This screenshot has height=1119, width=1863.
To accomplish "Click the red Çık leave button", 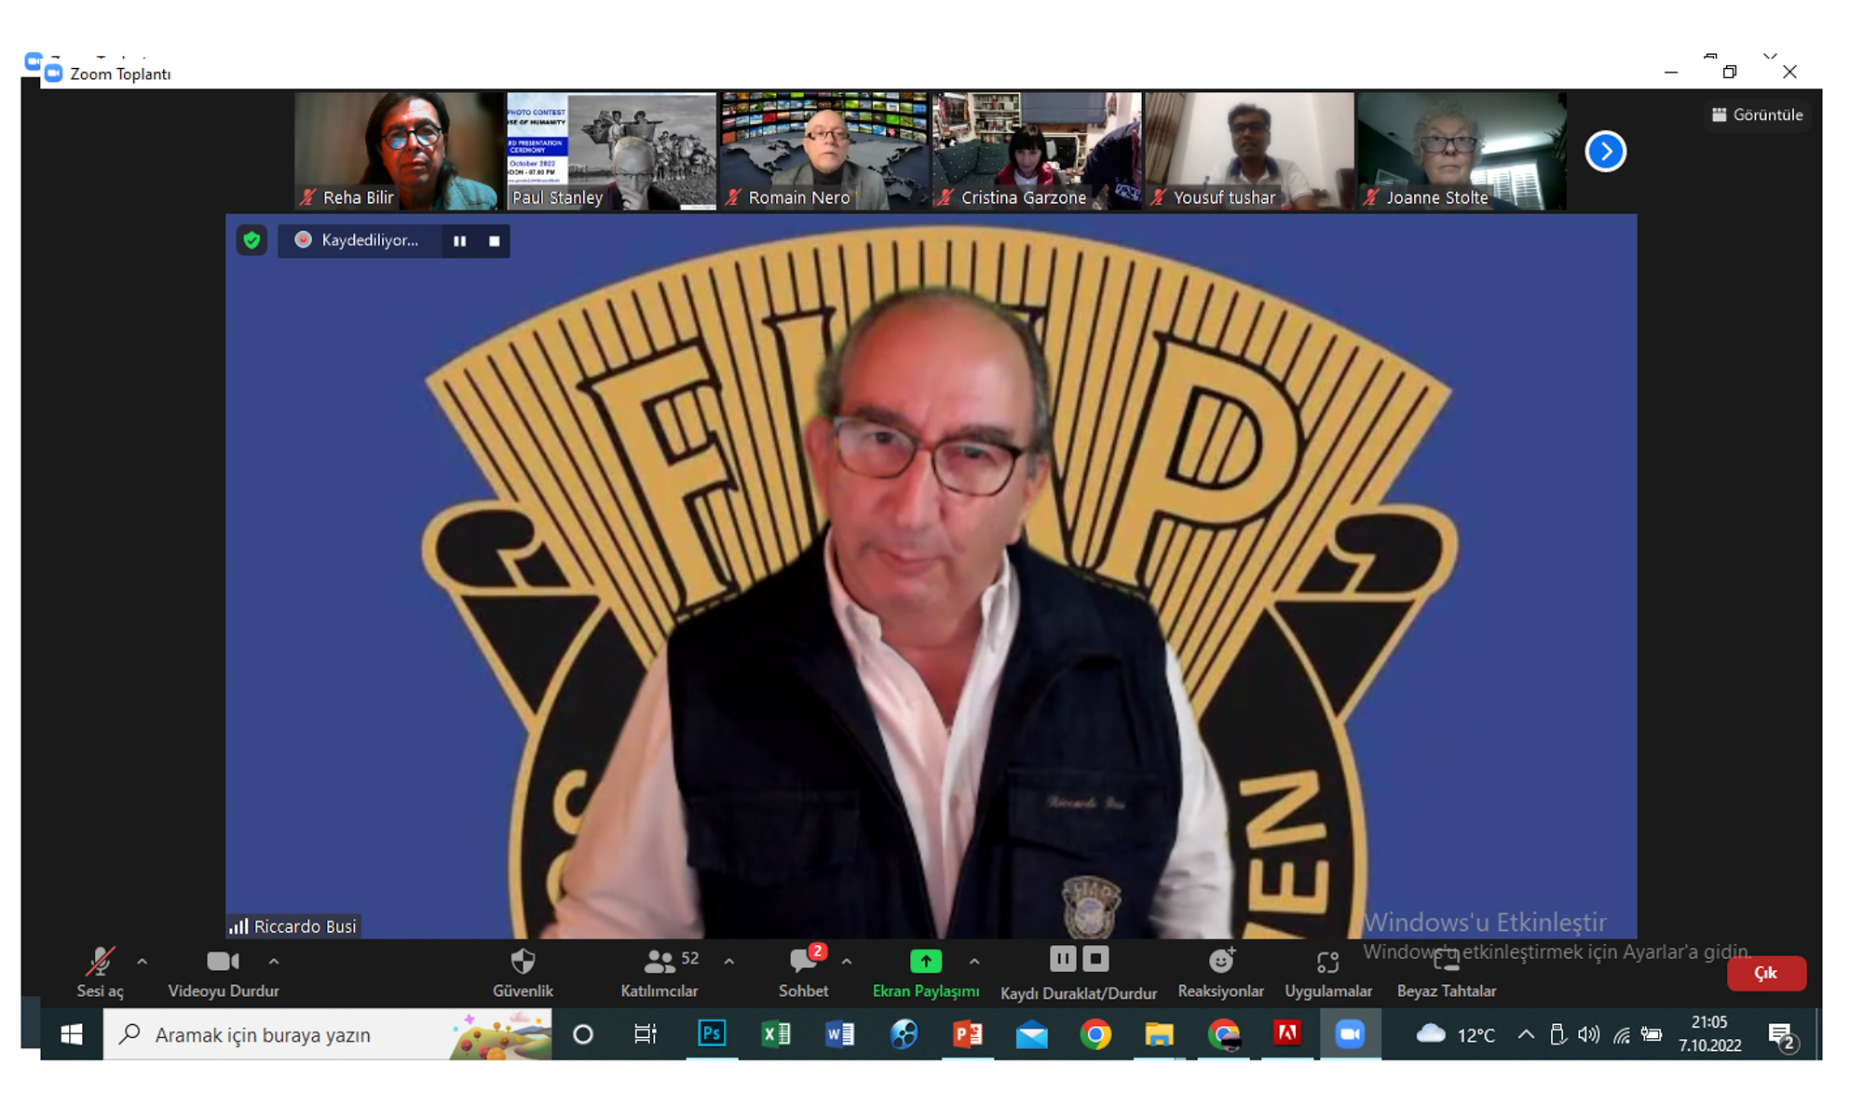I will coord(1766,973).
